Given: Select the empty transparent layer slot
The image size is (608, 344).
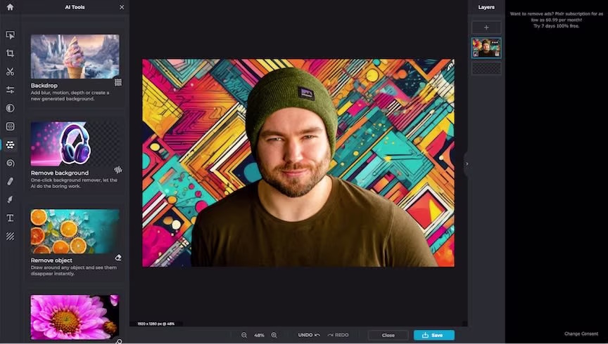Looking at the screenshot, I should (486, 69).
